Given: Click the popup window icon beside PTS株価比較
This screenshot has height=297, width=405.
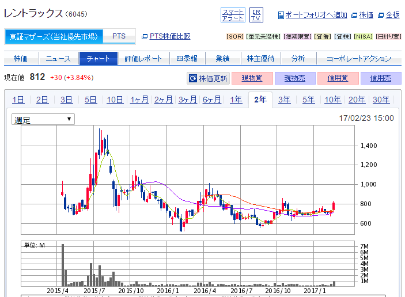Looking at the screenshot, I should tap(145, 37).
